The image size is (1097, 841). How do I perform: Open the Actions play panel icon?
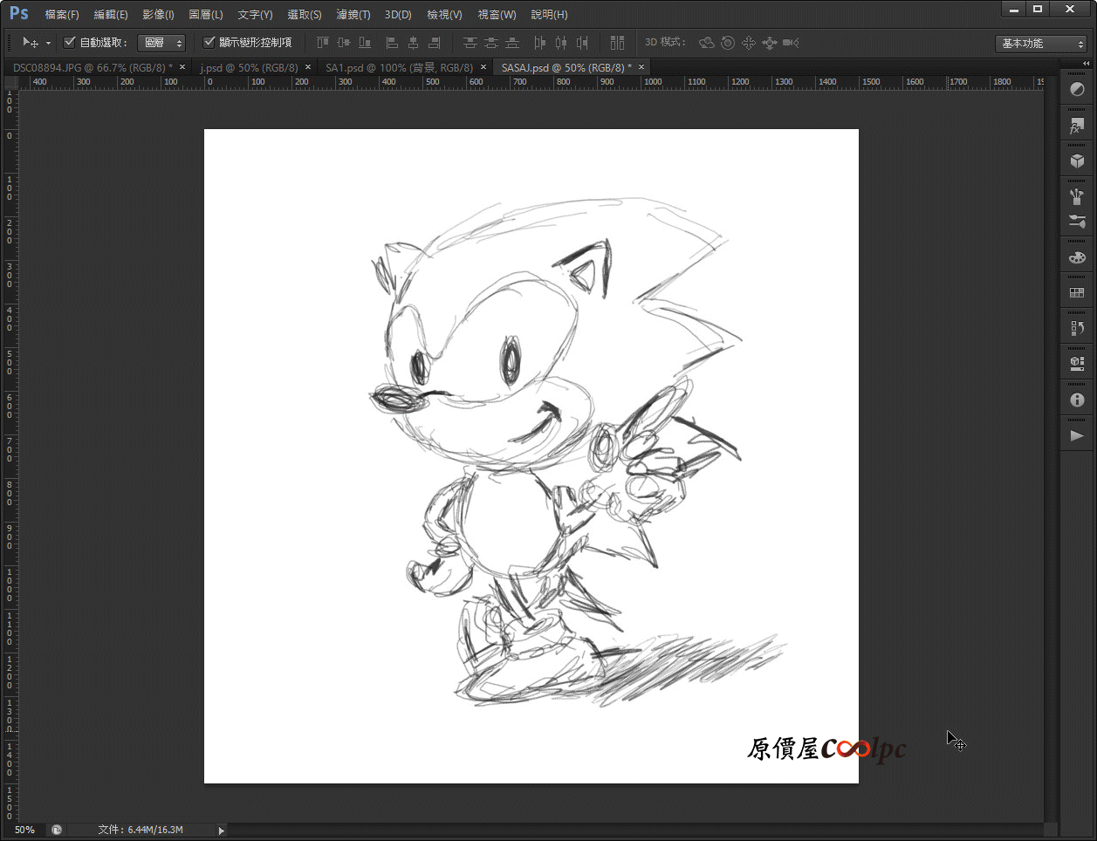[1077, 435]
